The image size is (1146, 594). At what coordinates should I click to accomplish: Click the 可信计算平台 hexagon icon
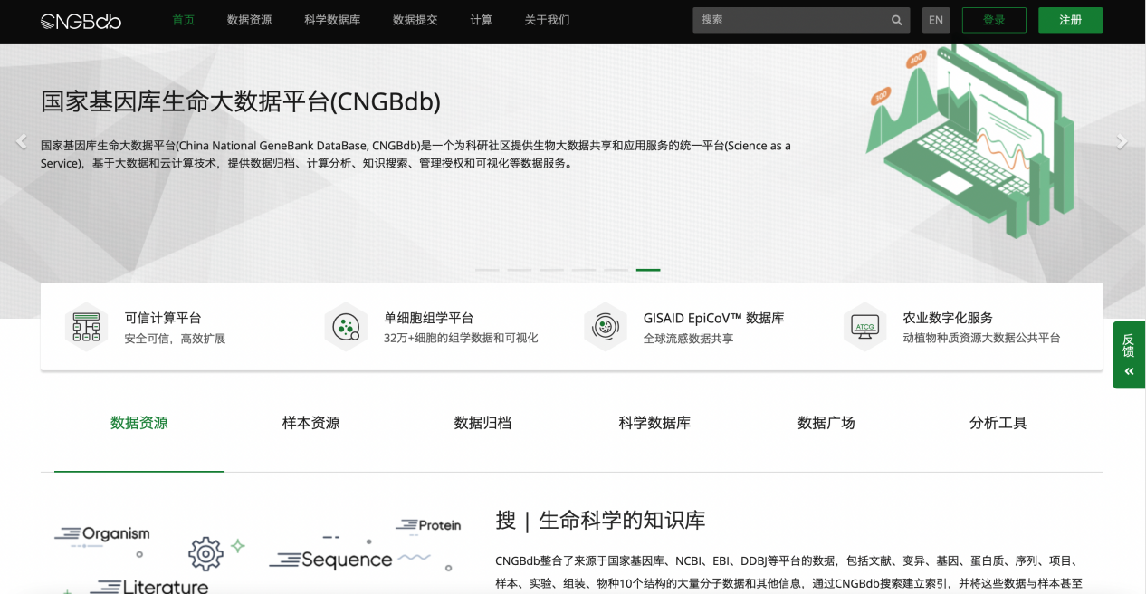86,327
